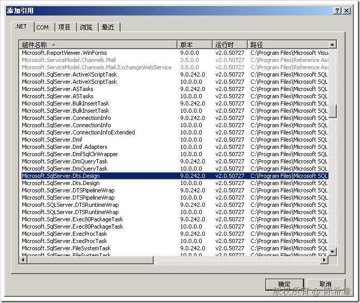Select FileSystemTask version 9.0.242.0 row
Image resolution: width=360 pixels, height=303 pixels.
[x=174, y=248]
